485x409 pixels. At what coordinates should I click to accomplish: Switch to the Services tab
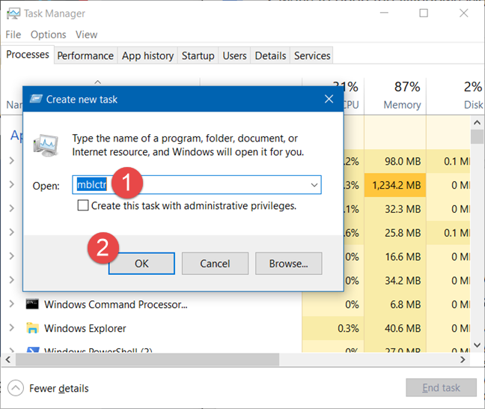pyautogui.click(x=312, y=55)
